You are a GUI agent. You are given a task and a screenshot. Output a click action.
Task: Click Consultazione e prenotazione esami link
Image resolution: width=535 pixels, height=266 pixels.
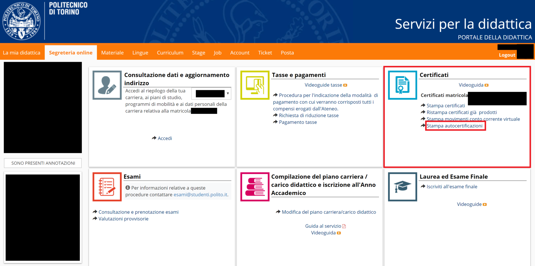pos(138,212)
